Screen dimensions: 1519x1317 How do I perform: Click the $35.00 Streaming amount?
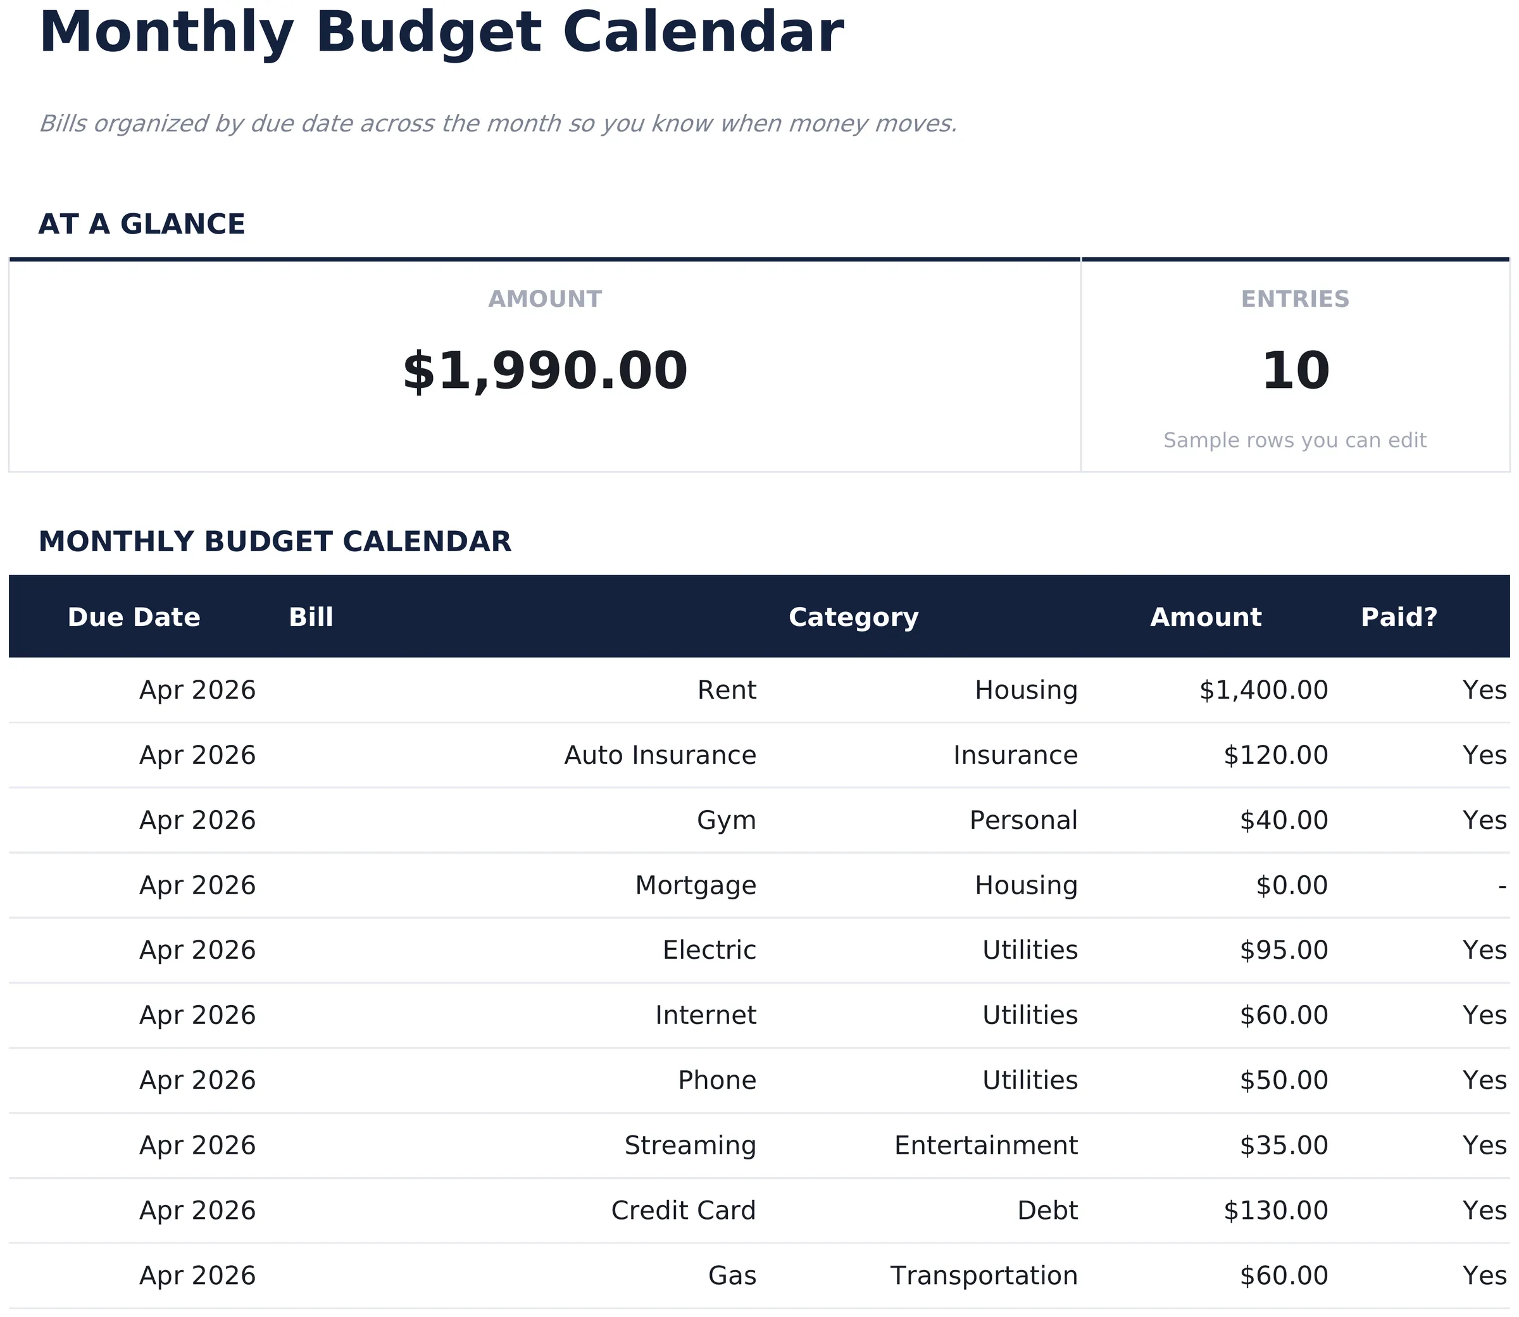[x=1284, y=1145]
